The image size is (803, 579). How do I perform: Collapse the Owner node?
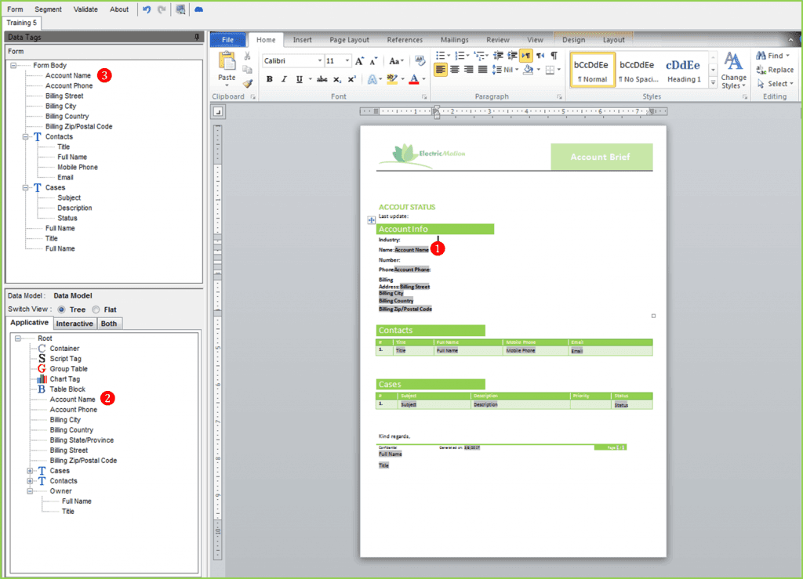click(x=30, y=491)
